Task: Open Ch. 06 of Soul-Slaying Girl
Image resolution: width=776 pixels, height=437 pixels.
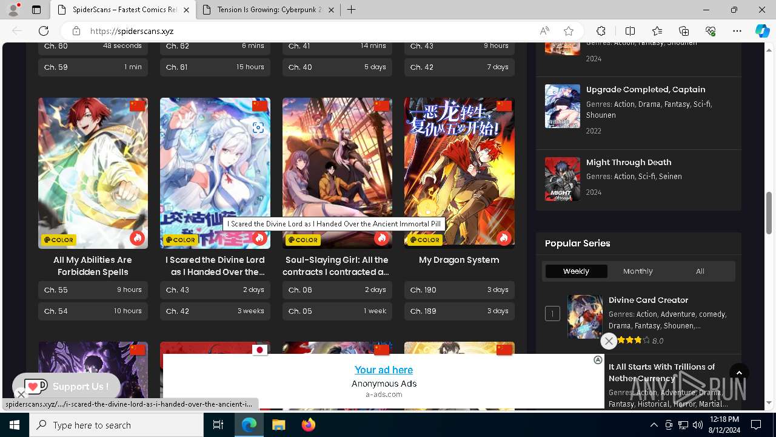Action: click(x=337, y=290)
